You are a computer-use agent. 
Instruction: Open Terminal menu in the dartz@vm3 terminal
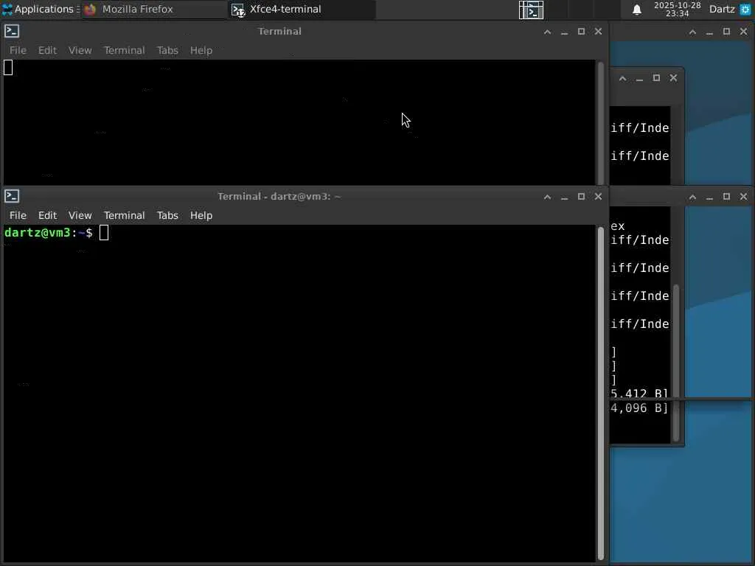point(124,215)
